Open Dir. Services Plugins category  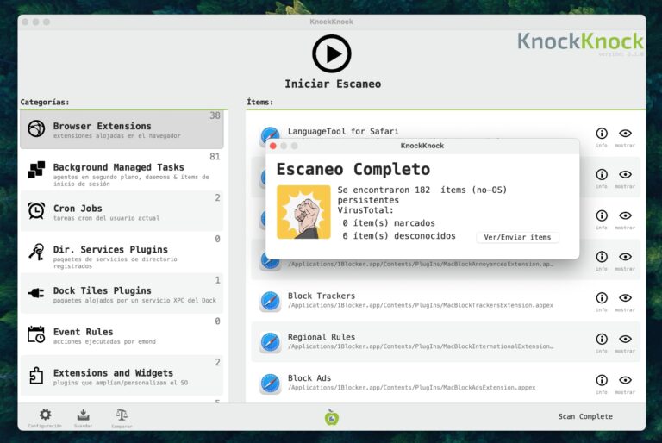point(121,253)
